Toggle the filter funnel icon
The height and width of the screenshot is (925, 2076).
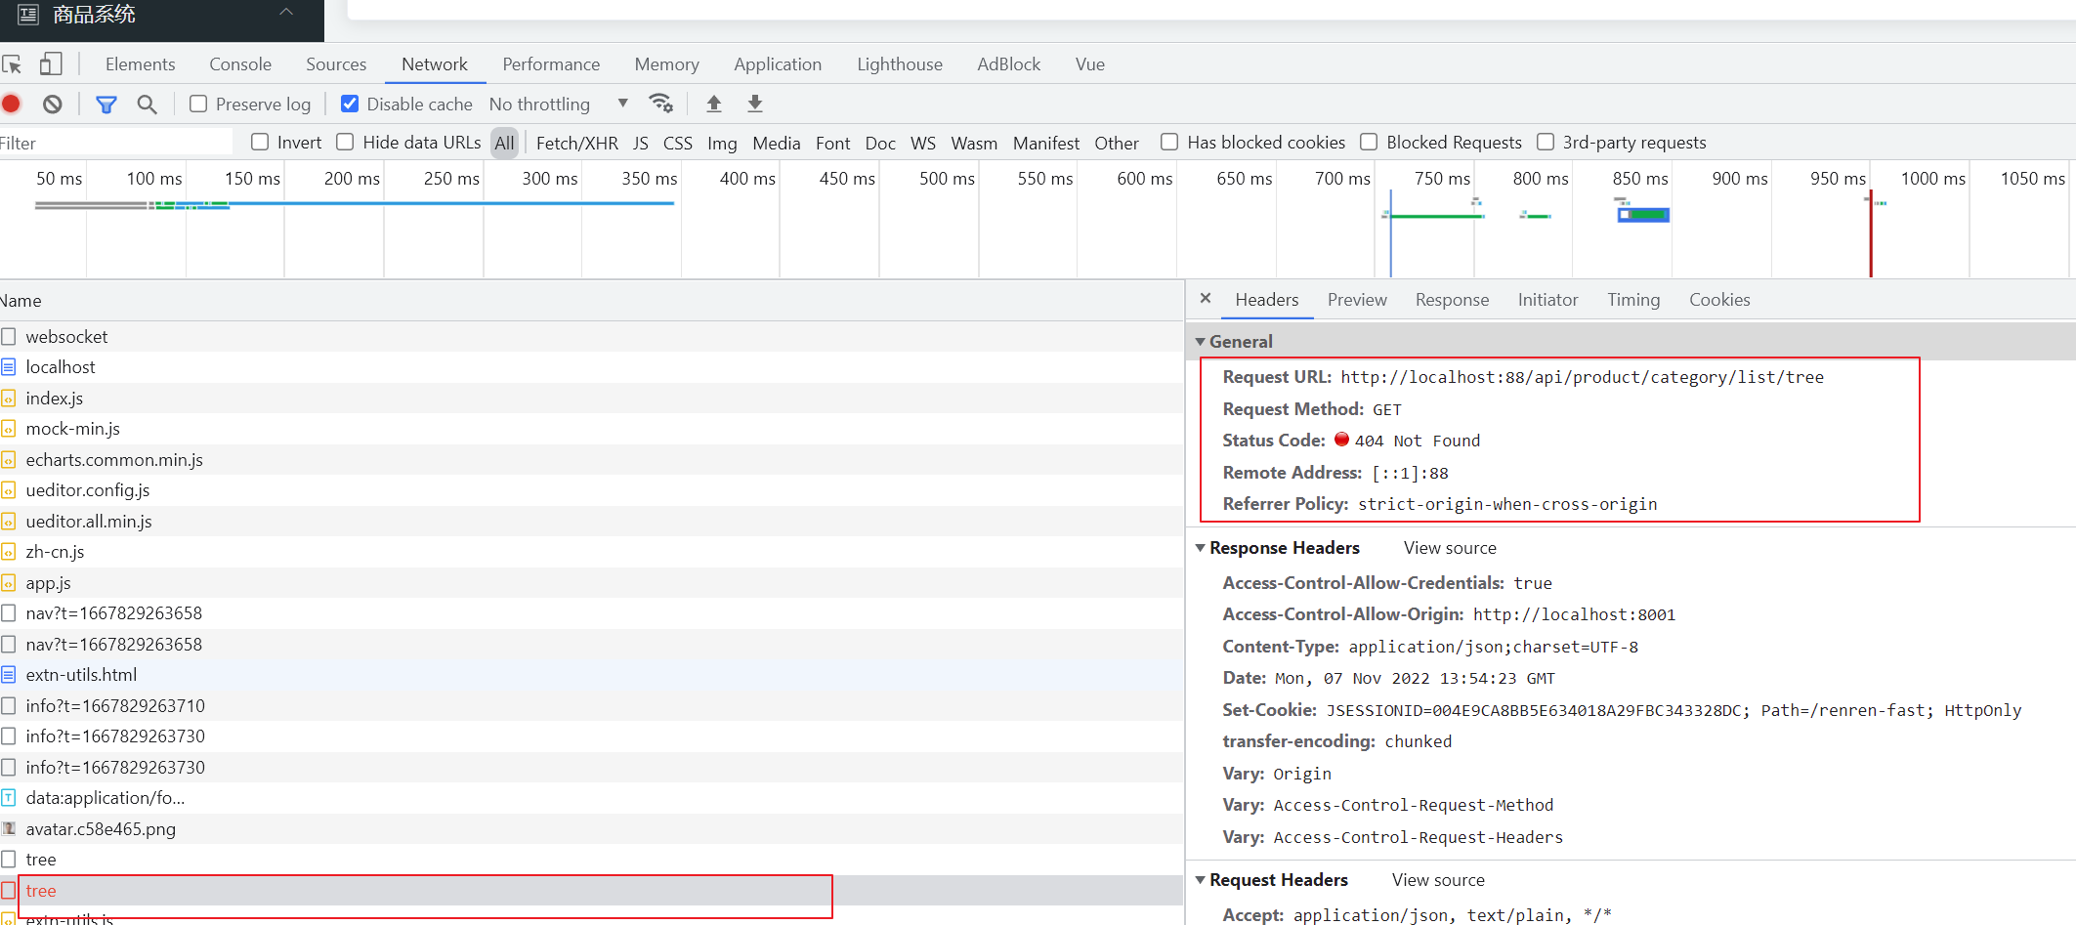pos(106,104)
